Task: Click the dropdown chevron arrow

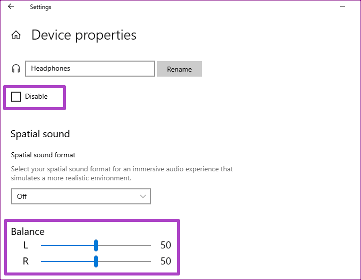Action: [142, 196]
